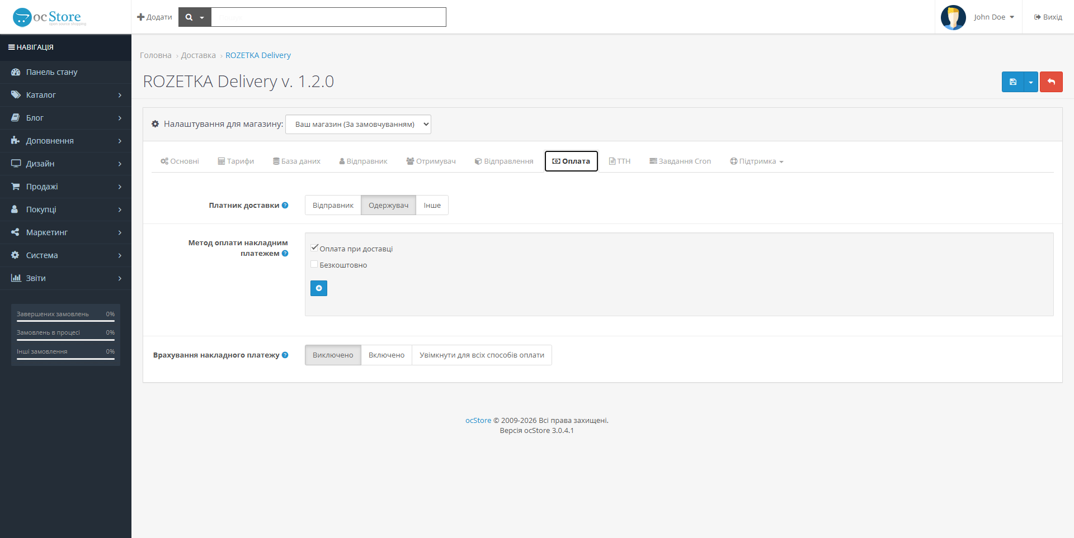
Task: Switch to the База даних tab
Action: (x=296, y=161)
